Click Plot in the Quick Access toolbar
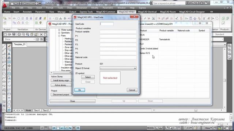Viewport: 234px width, 131px height. 36,3
